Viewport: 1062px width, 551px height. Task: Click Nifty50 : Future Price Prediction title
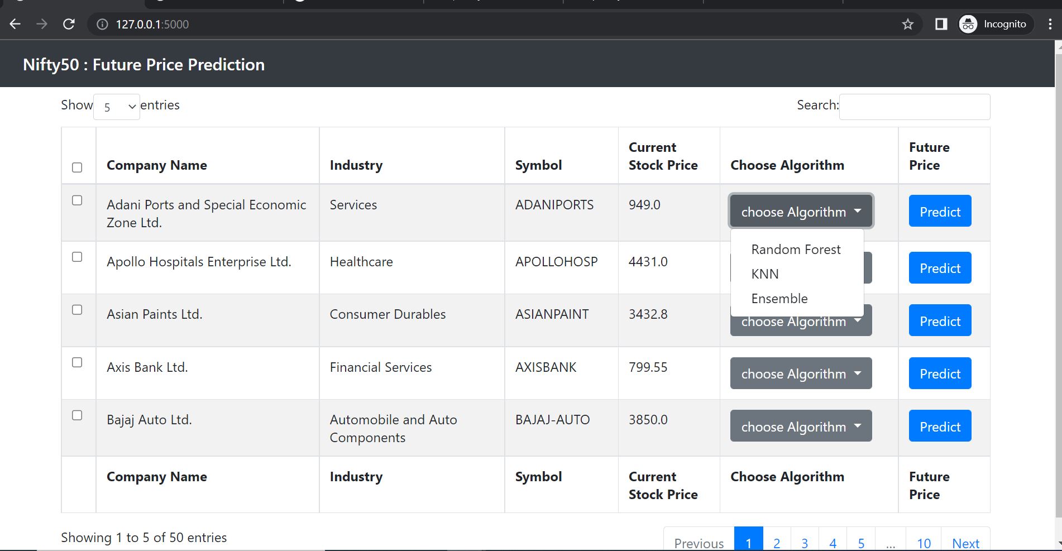(x=143, y=65)
